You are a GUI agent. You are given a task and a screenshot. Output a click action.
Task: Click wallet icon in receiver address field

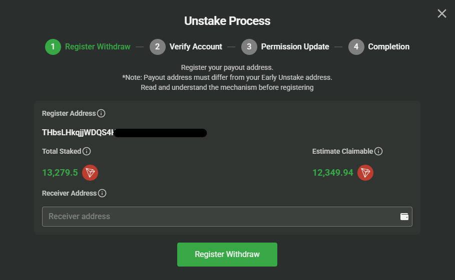(x=404, y=217)
